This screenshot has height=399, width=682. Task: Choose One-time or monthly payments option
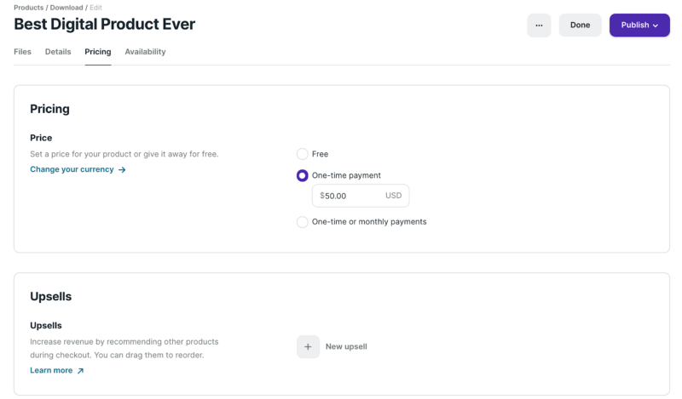tap(302, 222)
